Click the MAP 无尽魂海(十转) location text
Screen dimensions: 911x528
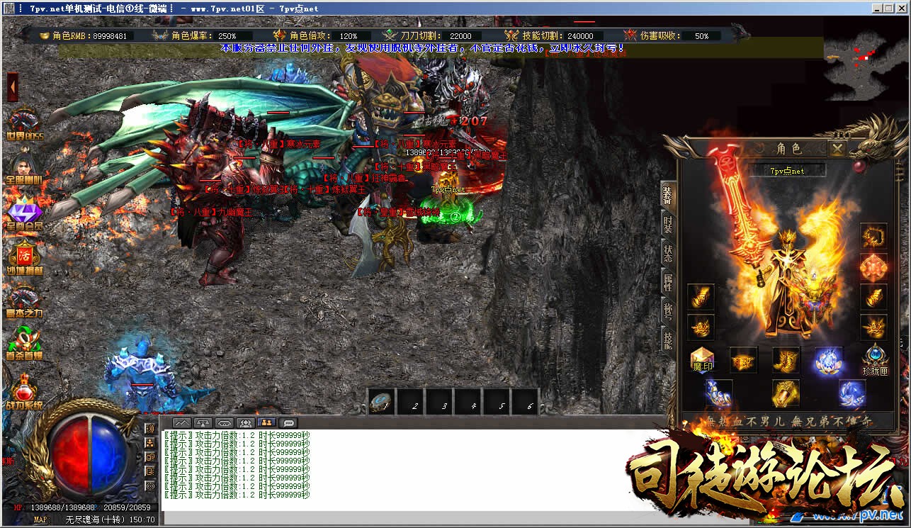click(x=94, y=519)
